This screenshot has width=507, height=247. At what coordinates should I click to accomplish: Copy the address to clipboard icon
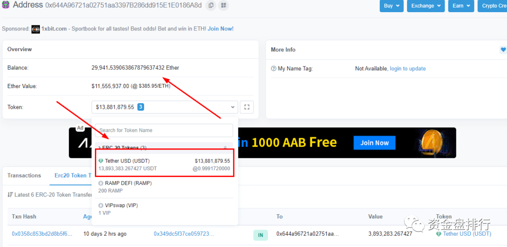click(211, 5)
